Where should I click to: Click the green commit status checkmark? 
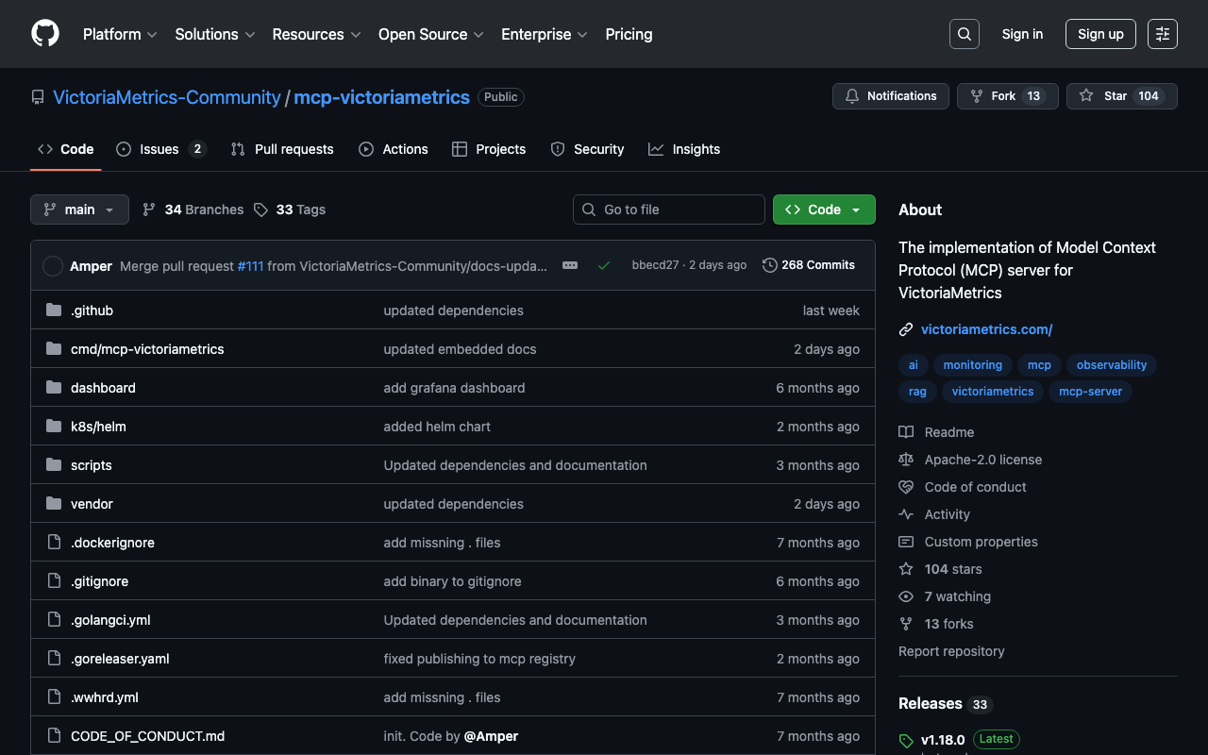[x=604, y=266]
